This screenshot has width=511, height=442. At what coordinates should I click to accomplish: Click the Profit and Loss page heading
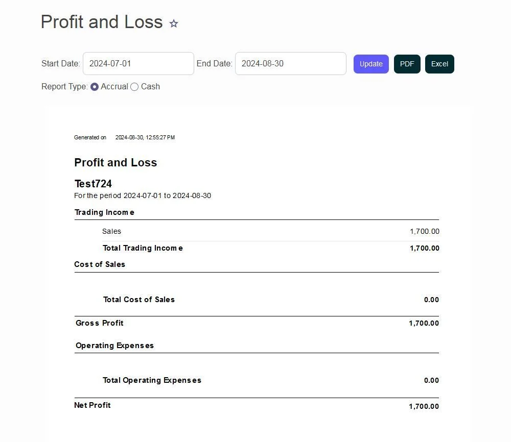pyautogui.click(x=102, y=22)
